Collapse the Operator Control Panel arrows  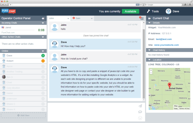coord(43,18)
